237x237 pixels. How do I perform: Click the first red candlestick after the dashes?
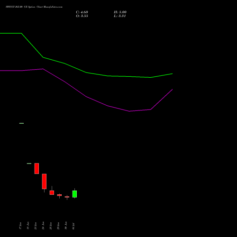pos(36,168)
